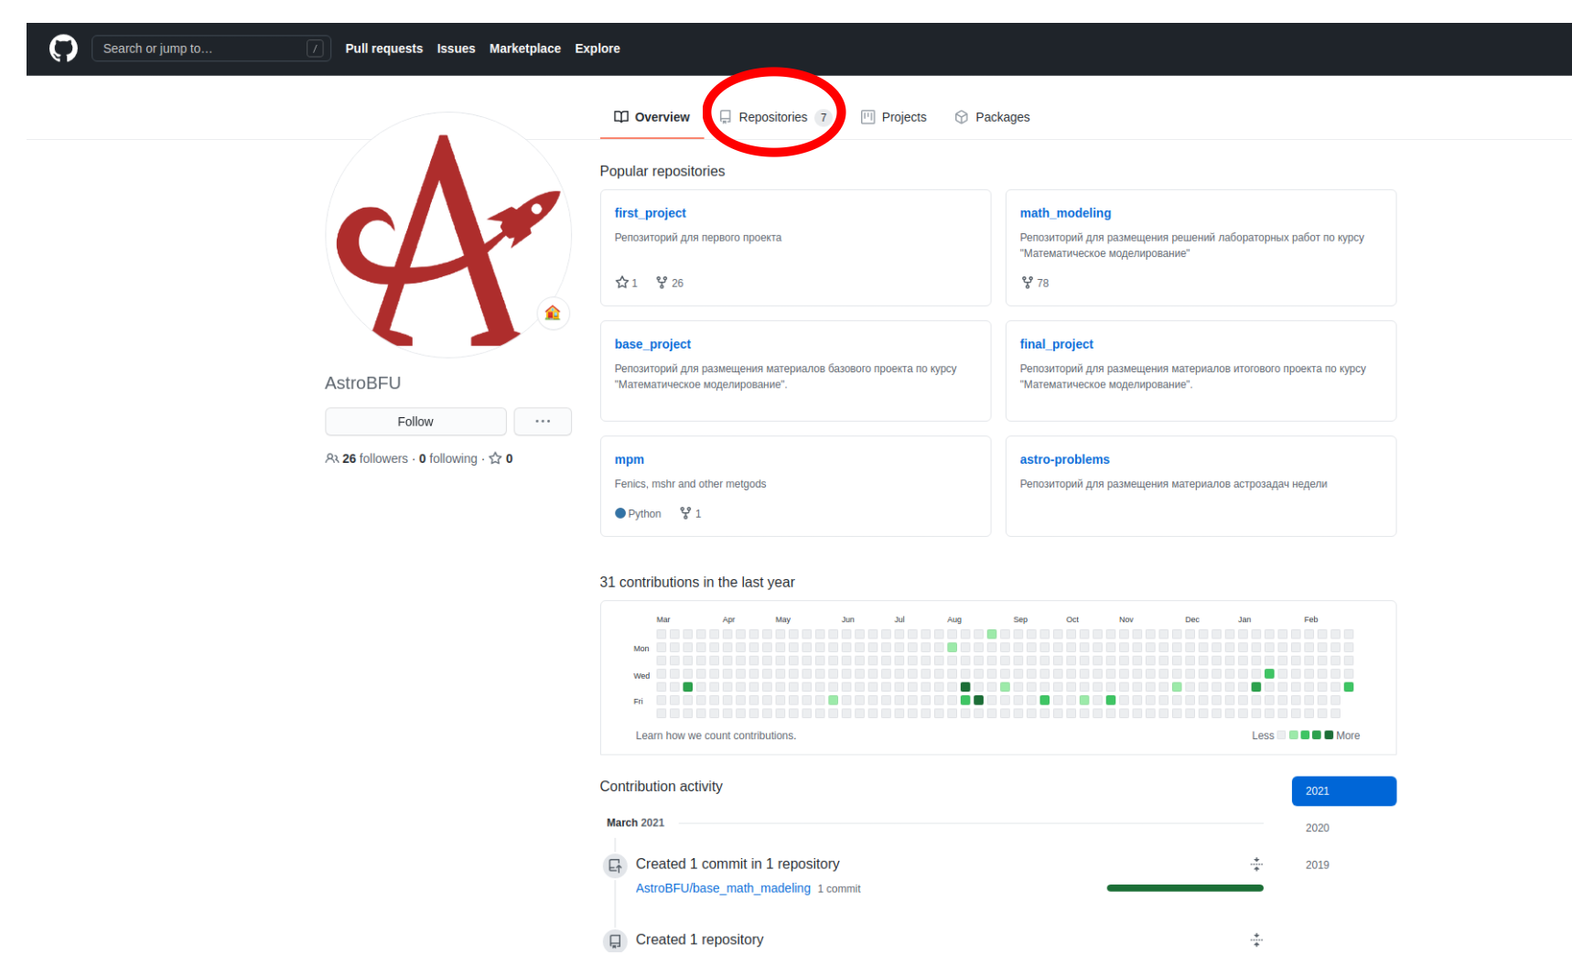Click the slash shortcut key icon in search
This screenshot has height=966, width=1572.
pyautogui.click(x=315, y=48)
